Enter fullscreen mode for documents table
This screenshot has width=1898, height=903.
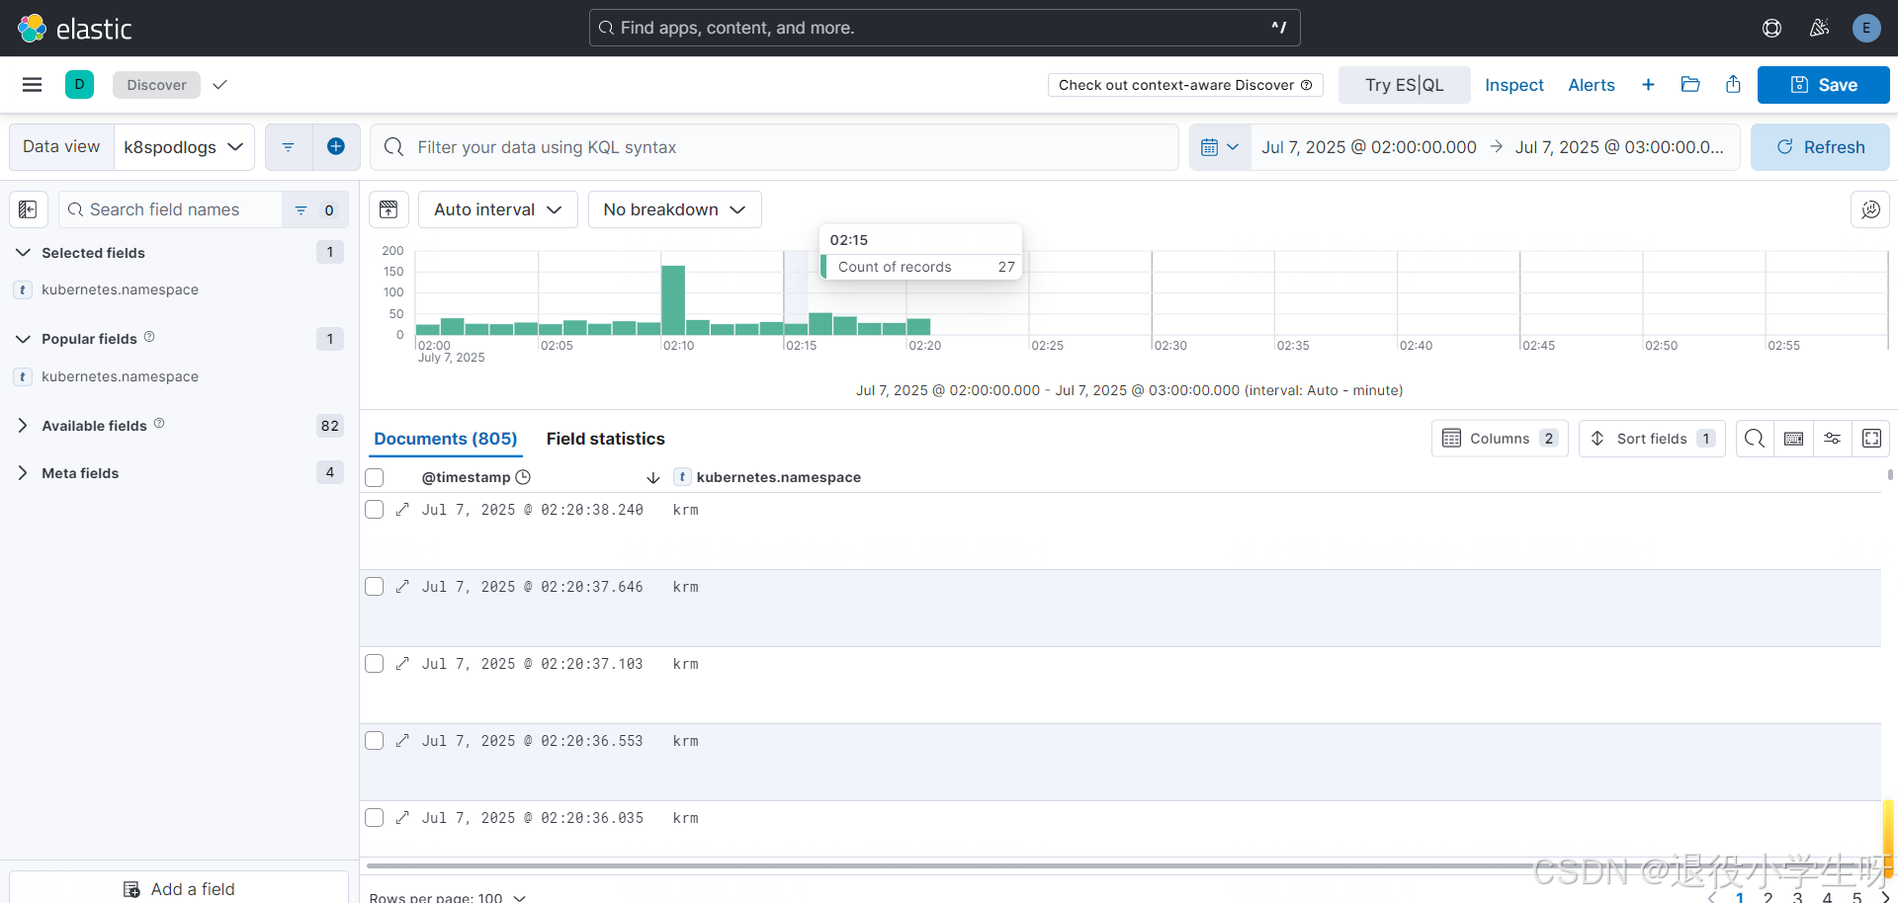1871,439
